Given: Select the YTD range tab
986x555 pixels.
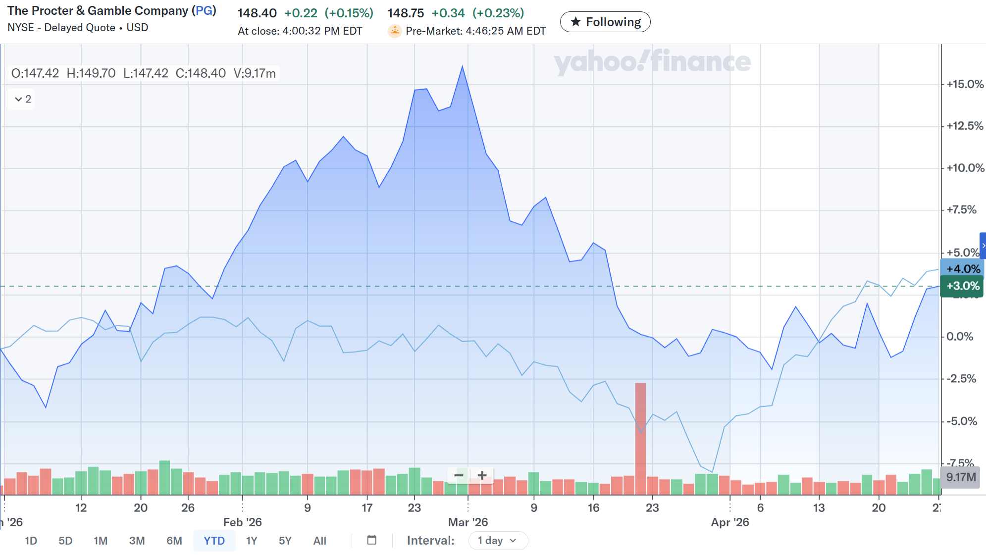Looking at the screenshot, I should click(x=214, y=541).
